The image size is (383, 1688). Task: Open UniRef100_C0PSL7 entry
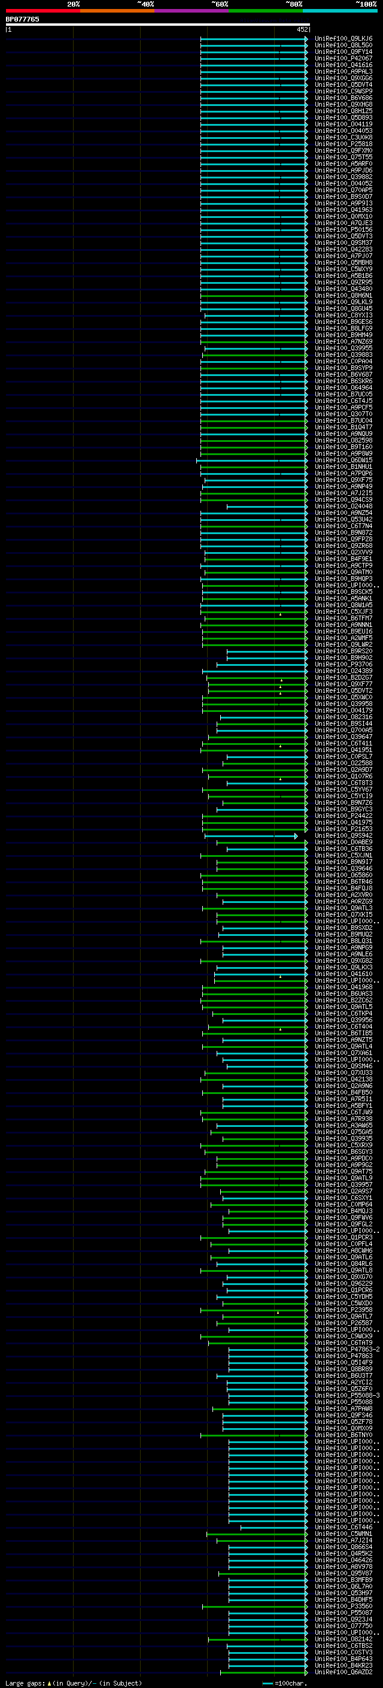point(344,757)
